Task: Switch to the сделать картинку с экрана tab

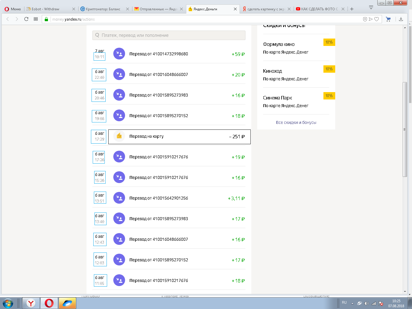Action: (x=266, y=9)
